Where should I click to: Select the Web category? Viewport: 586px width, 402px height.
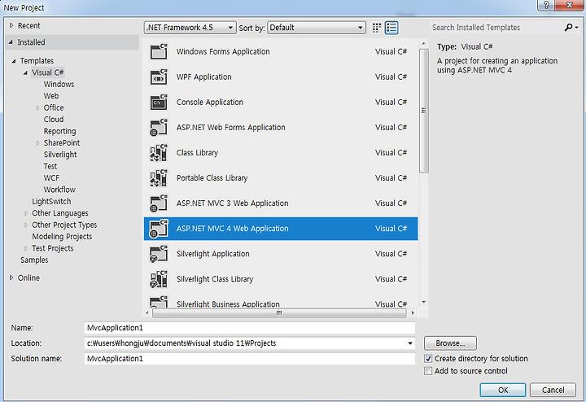[51, 96]
